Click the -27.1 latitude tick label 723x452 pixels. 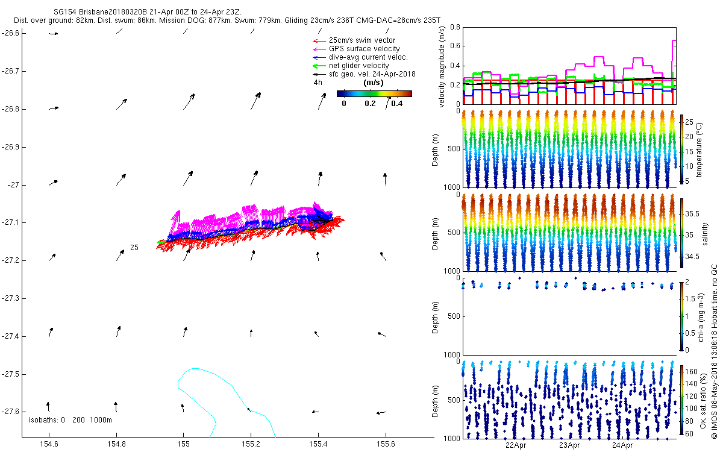(9, 223)
